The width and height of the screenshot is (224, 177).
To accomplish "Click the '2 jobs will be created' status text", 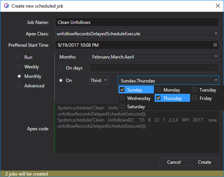I will click(x=27, y=174).
